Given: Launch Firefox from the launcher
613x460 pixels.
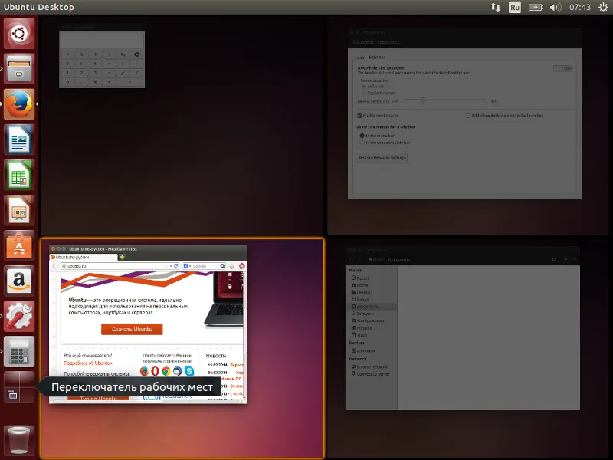Looking at the screenshot, I should pyautogui.click(x=19, y=104).
